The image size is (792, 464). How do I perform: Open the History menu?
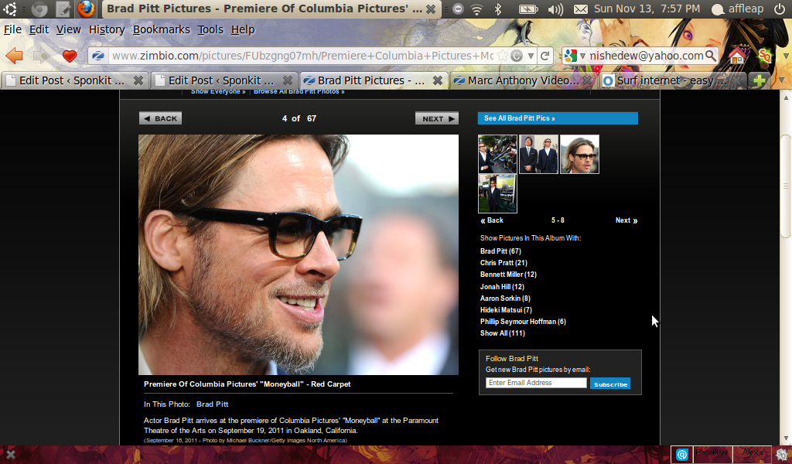click(107, 30)
